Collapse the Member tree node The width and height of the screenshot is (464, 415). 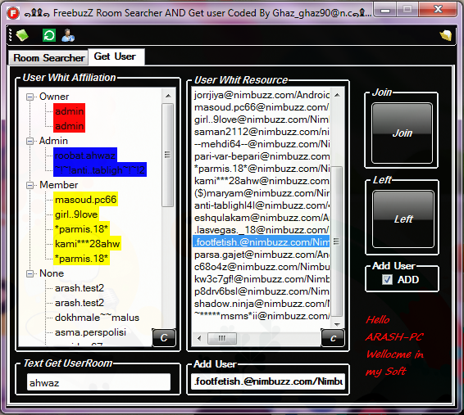30,186
